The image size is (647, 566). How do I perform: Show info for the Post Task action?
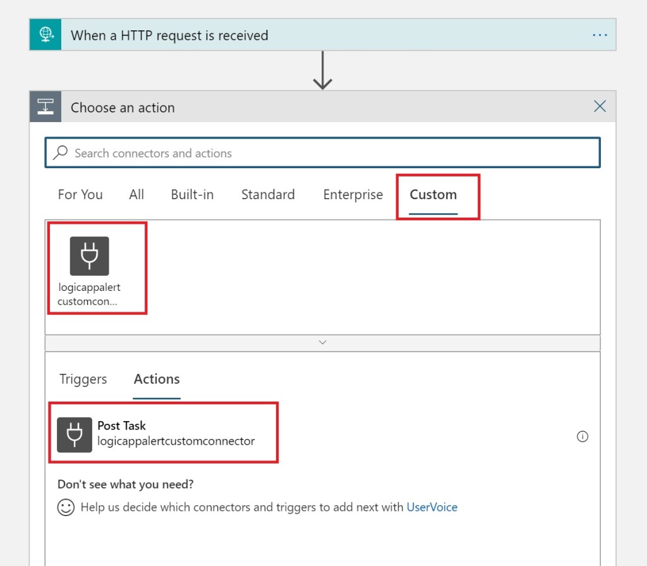583,436
